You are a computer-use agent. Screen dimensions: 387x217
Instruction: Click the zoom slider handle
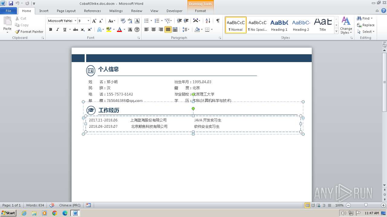366,205
